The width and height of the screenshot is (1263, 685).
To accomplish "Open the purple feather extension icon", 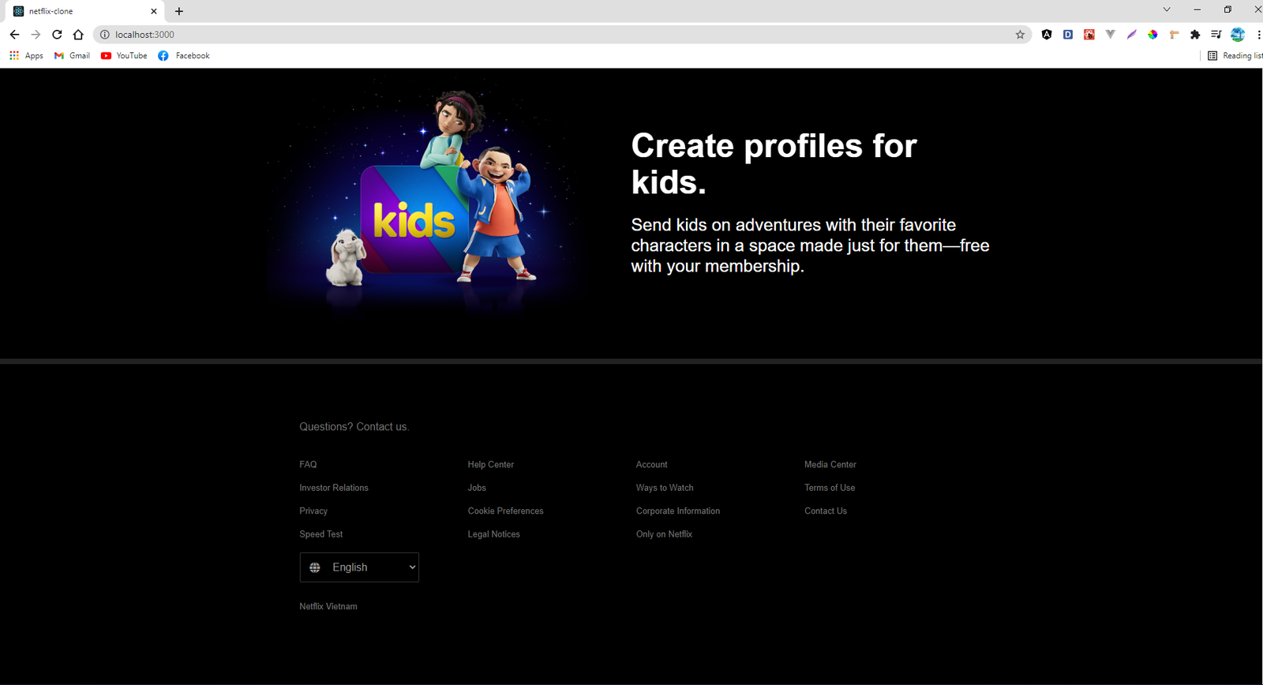I will click(1132, 35).
